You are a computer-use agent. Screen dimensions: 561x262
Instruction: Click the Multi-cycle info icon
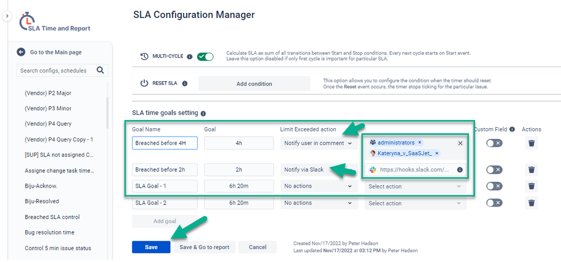190,57
